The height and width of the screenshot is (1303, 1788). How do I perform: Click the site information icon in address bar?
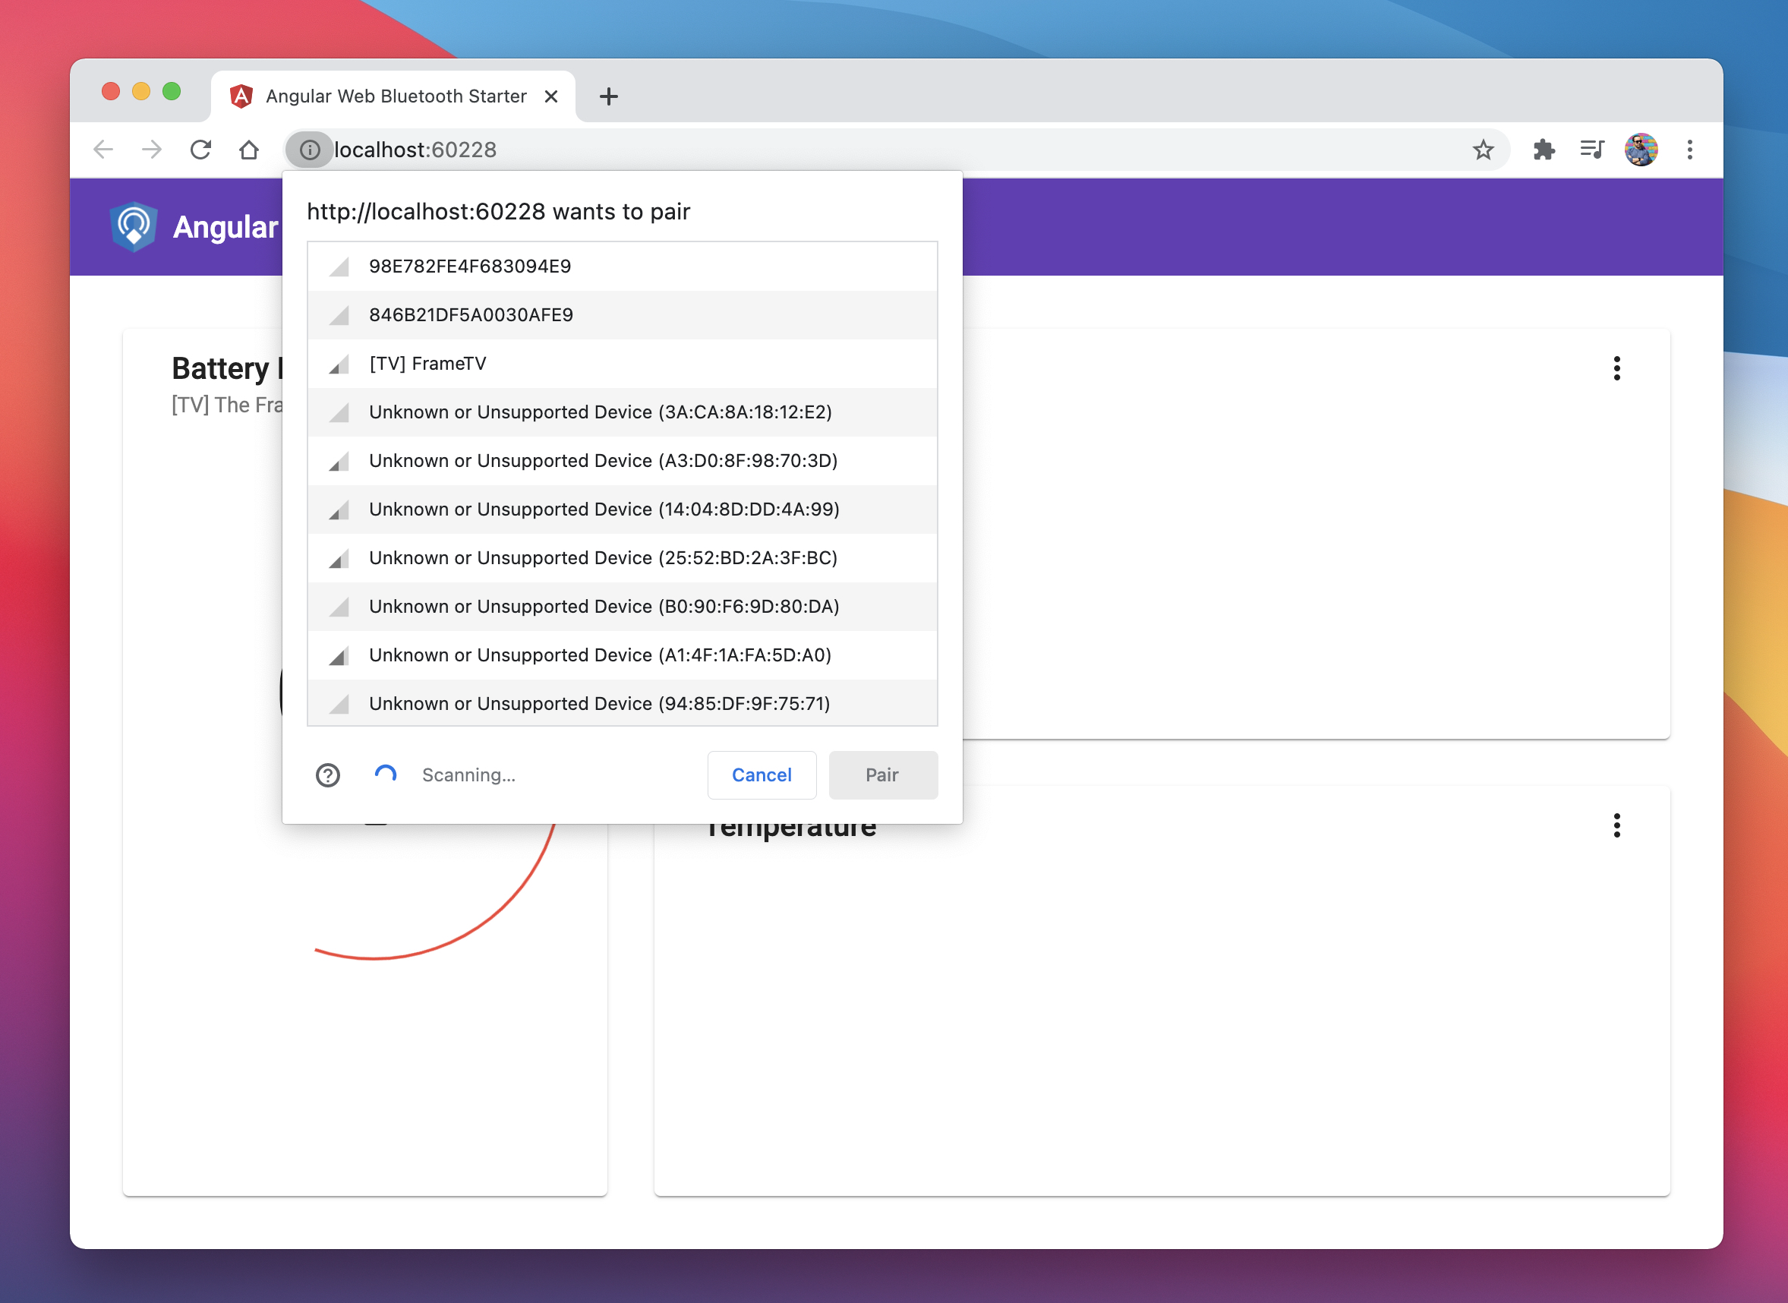tap(309, 150)
